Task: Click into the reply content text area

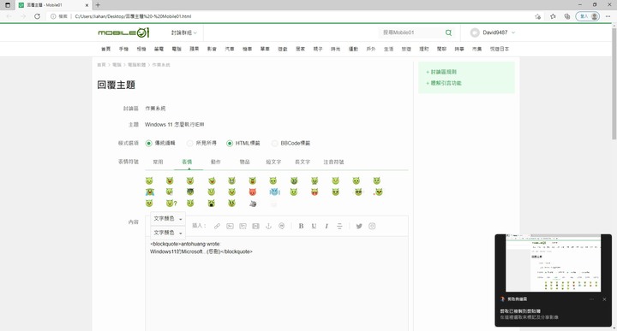Action: pyautogui.click(x=277, y=283)
